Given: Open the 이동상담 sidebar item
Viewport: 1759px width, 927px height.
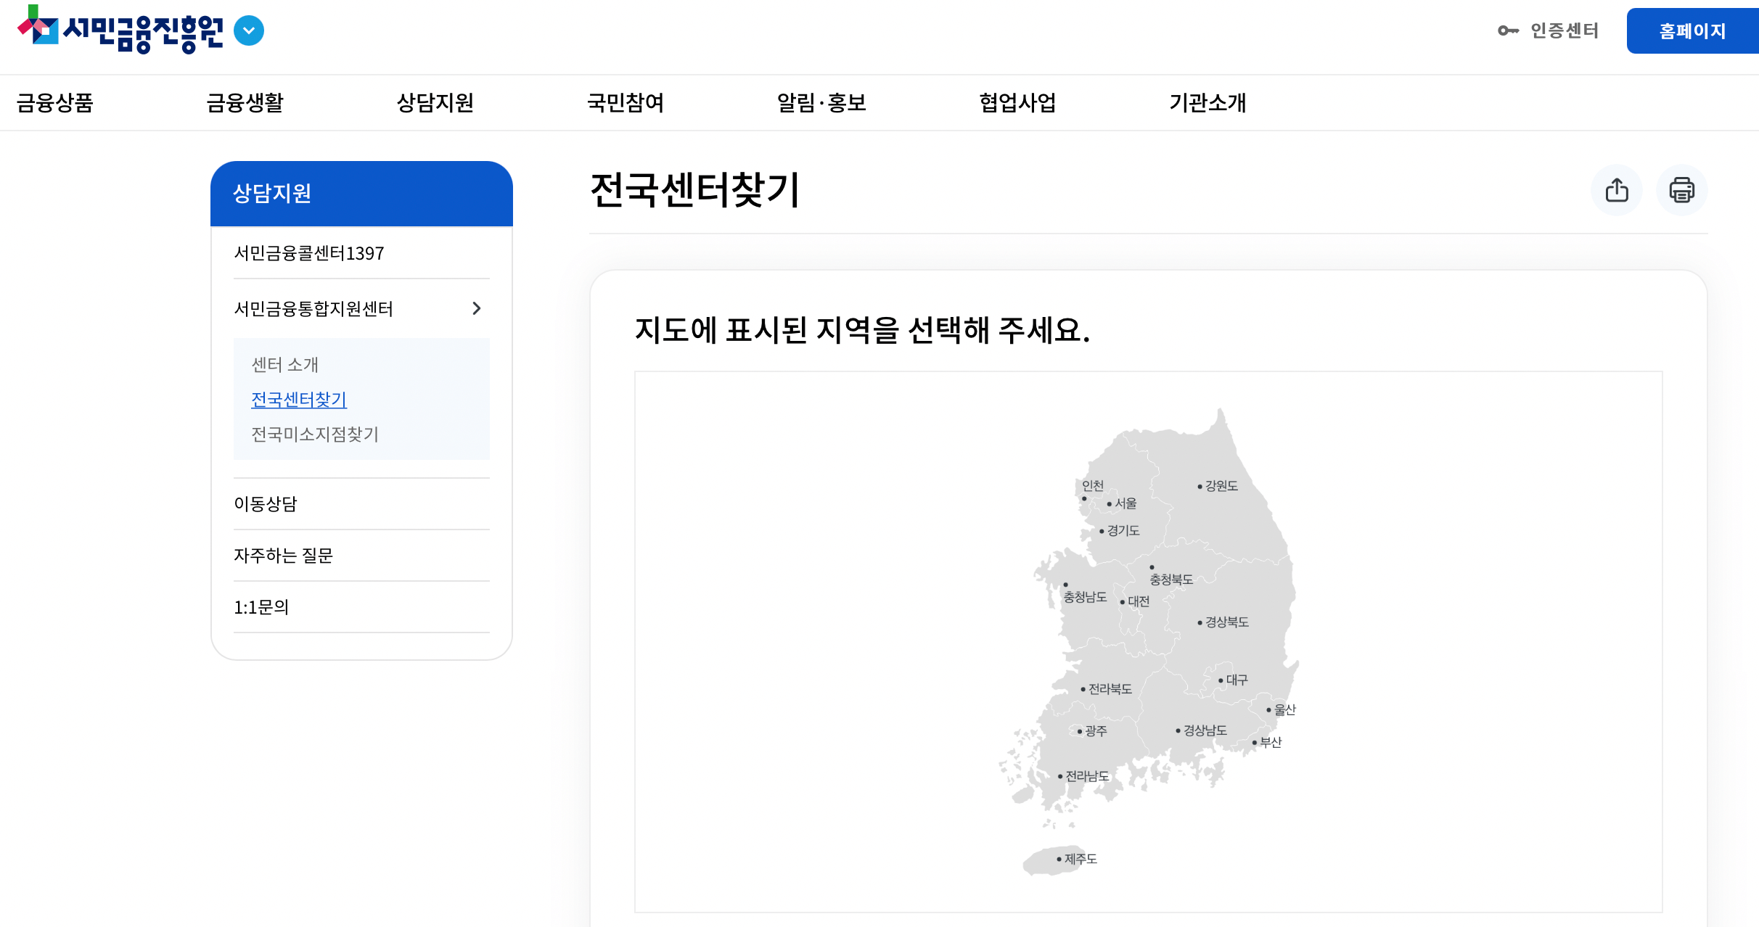Looking at the screenshot, I should (266, 504).
